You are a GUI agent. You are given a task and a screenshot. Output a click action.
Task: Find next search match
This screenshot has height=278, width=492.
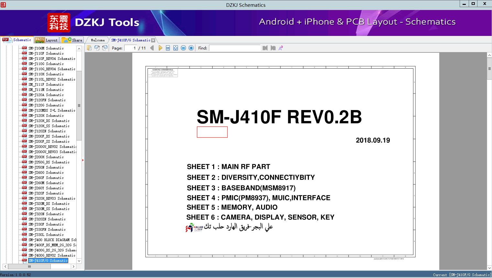point(273,48)
